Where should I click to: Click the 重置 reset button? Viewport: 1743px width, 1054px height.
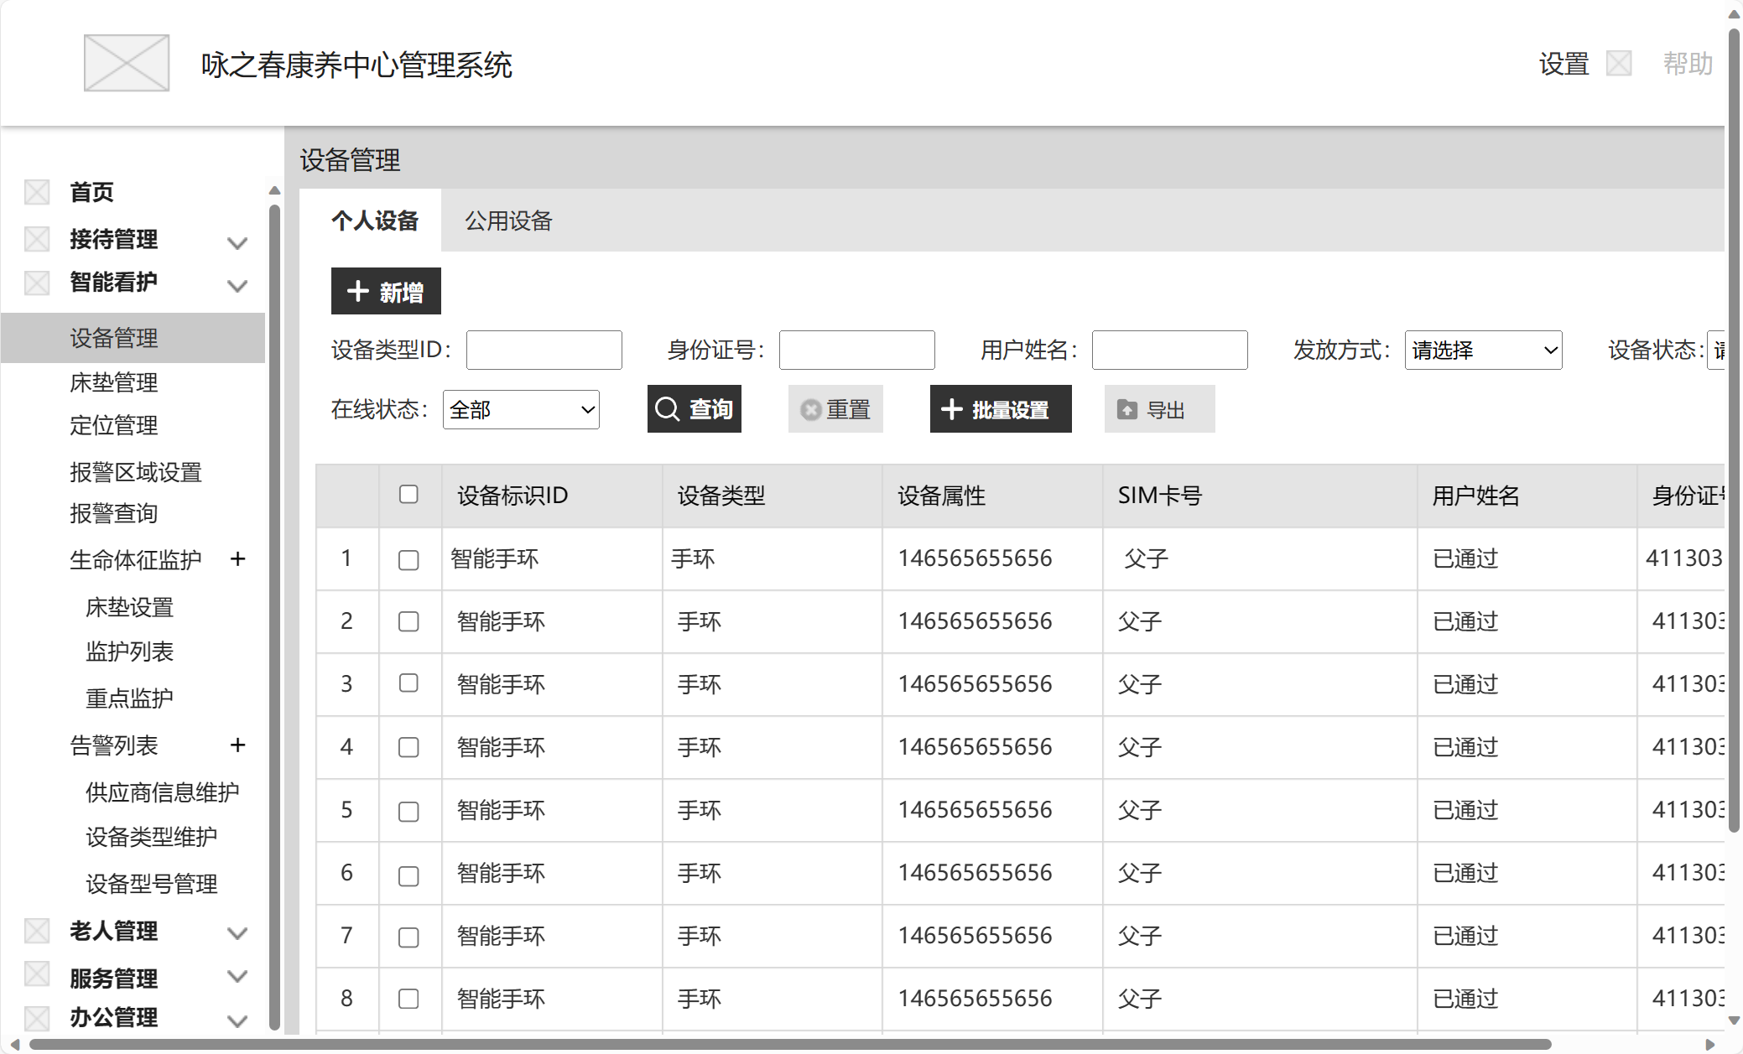tap(835, 409)
